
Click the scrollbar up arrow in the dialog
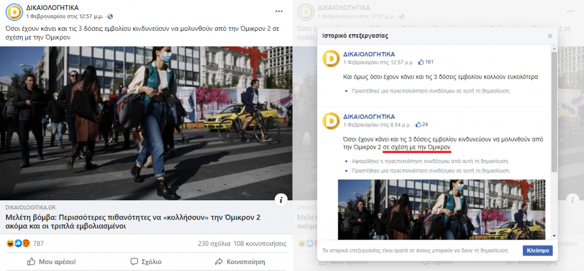pos(554,49)
